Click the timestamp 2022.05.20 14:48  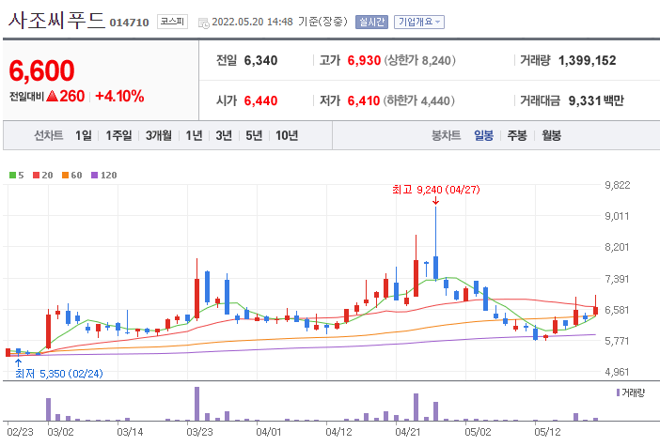coord(252,22)
